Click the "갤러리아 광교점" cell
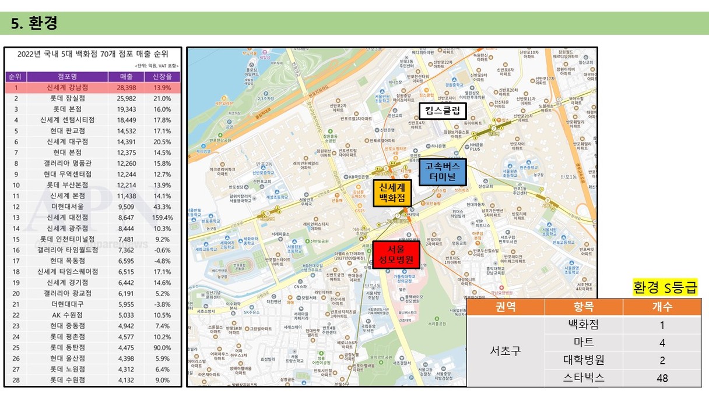This screenshot has width=709, height=398. [x=67, y=293]
